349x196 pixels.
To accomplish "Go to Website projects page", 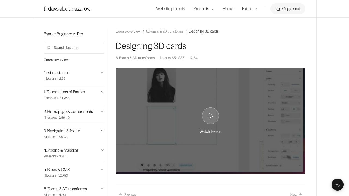I will point(170,9).
